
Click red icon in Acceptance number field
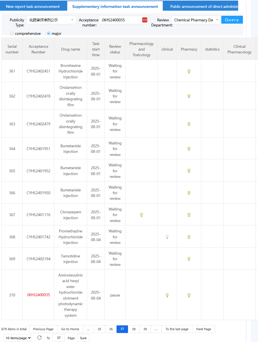(145, 20)
